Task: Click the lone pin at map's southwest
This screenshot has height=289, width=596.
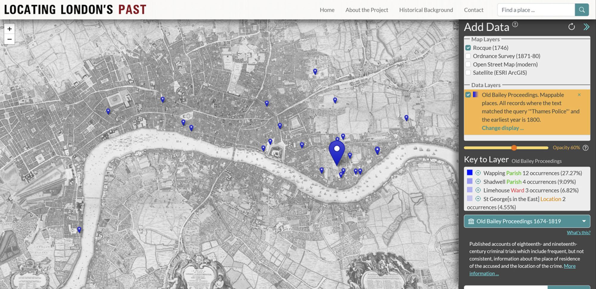Action: [79, 230]
